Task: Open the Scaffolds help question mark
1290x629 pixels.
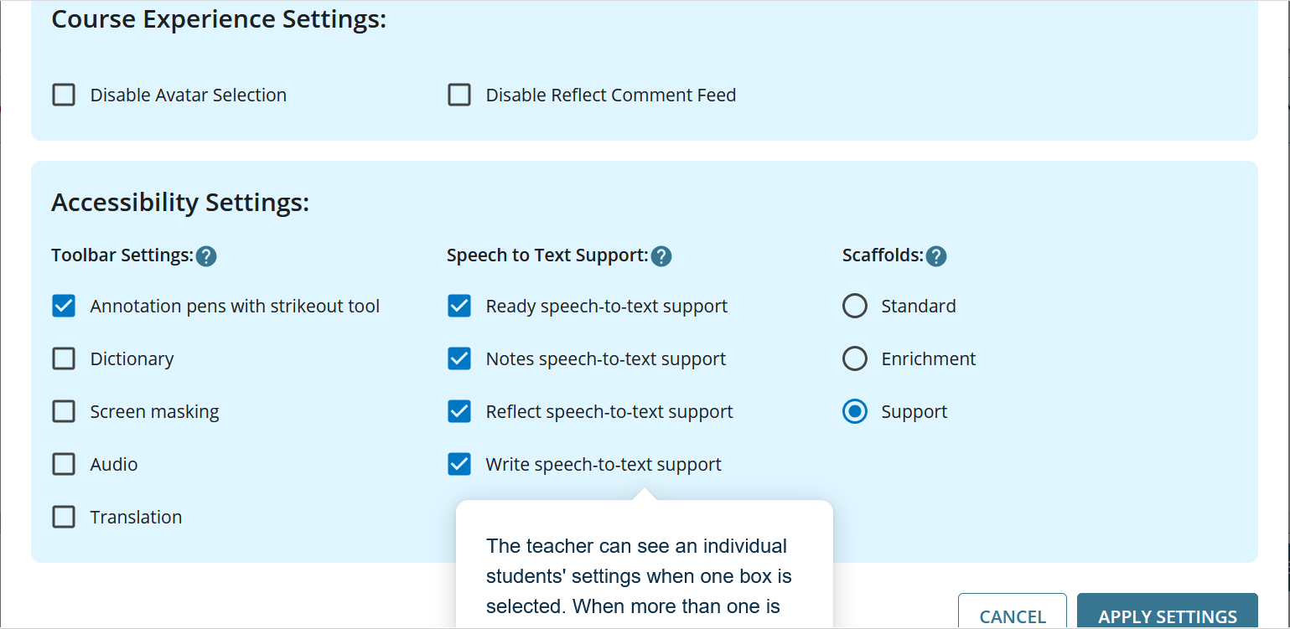Action: pos(936,256)
